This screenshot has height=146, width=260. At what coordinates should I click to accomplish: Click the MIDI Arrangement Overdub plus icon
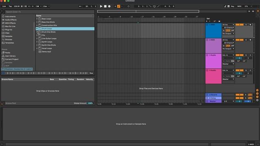115,6
